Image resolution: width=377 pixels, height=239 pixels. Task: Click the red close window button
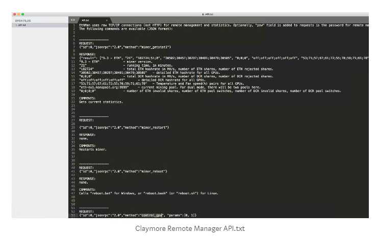pos(14,14)
